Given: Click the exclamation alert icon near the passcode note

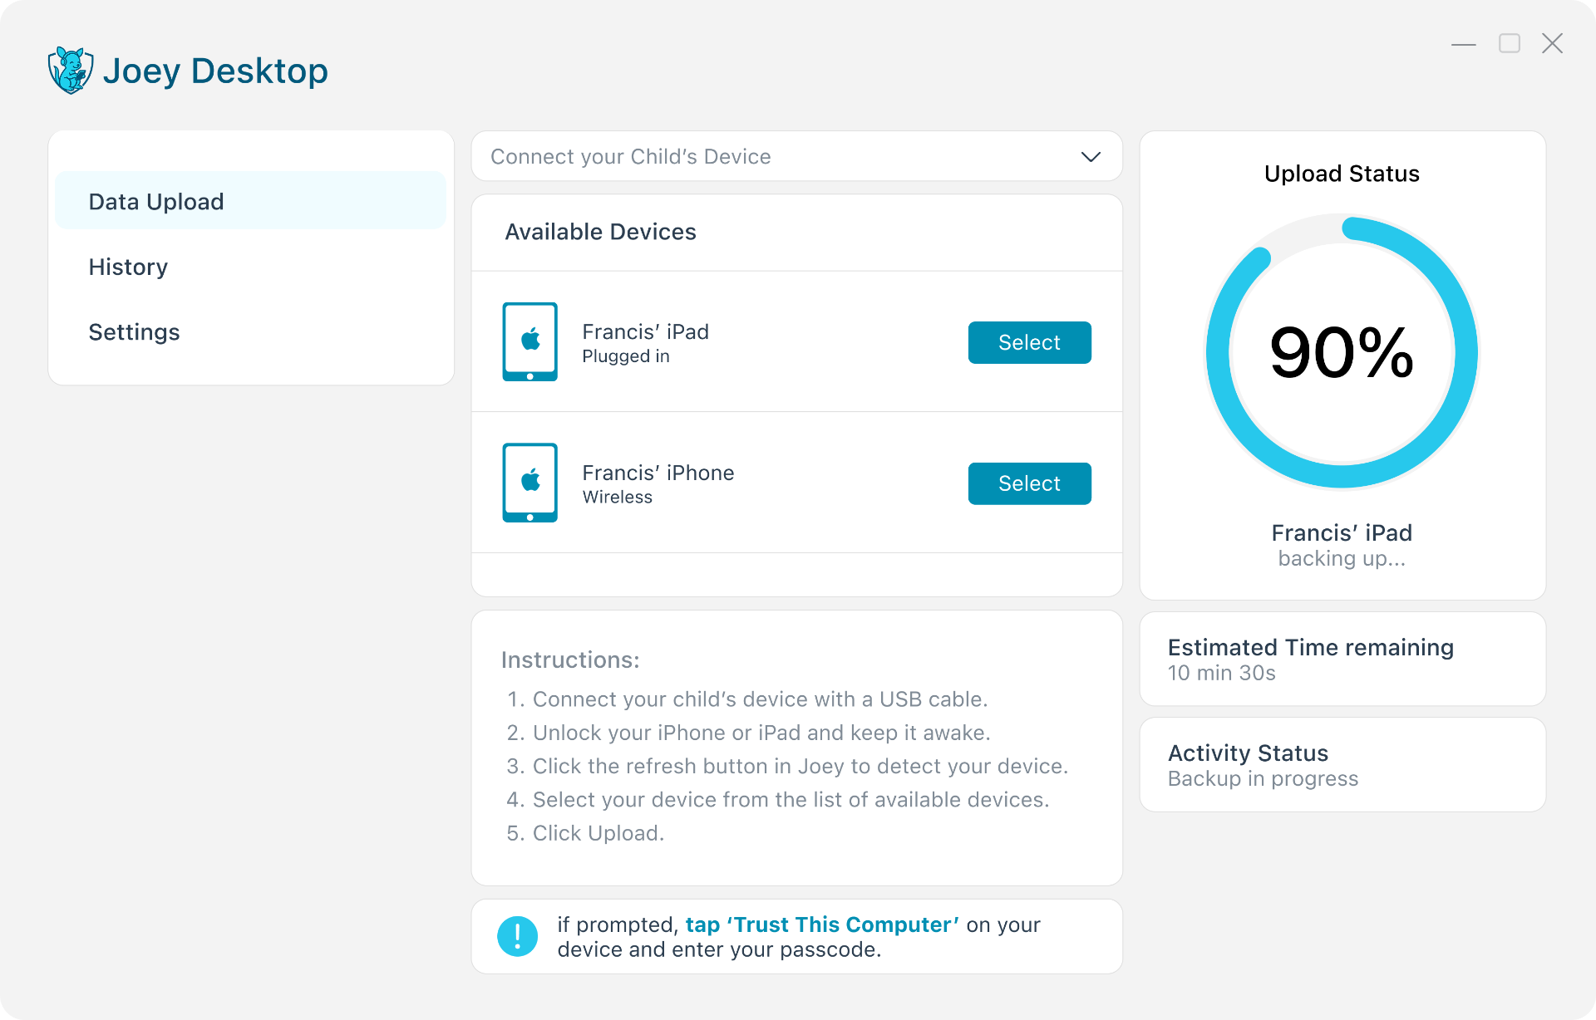Looking at the screenshot, I should (517, 935).
